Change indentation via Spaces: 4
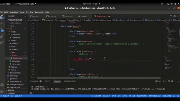 (x=106, y=96)
